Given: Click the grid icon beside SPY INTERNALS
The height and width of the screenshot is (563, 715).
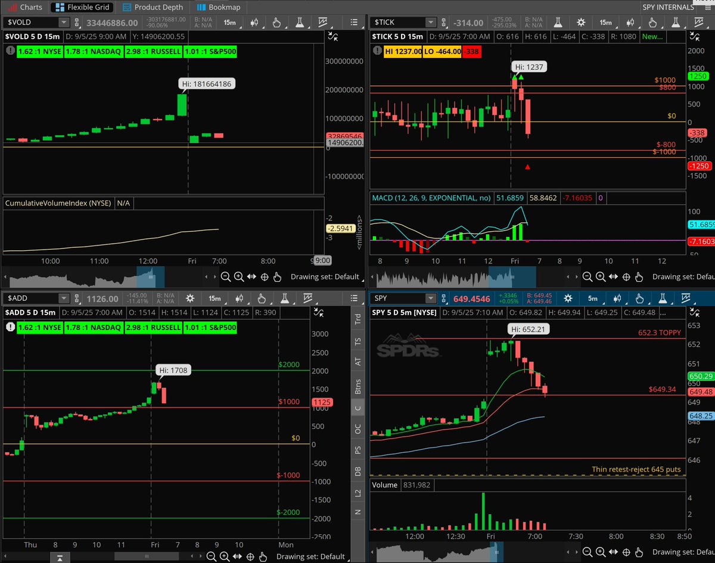Looking at the screenshot, I should (x=708, y=7).
